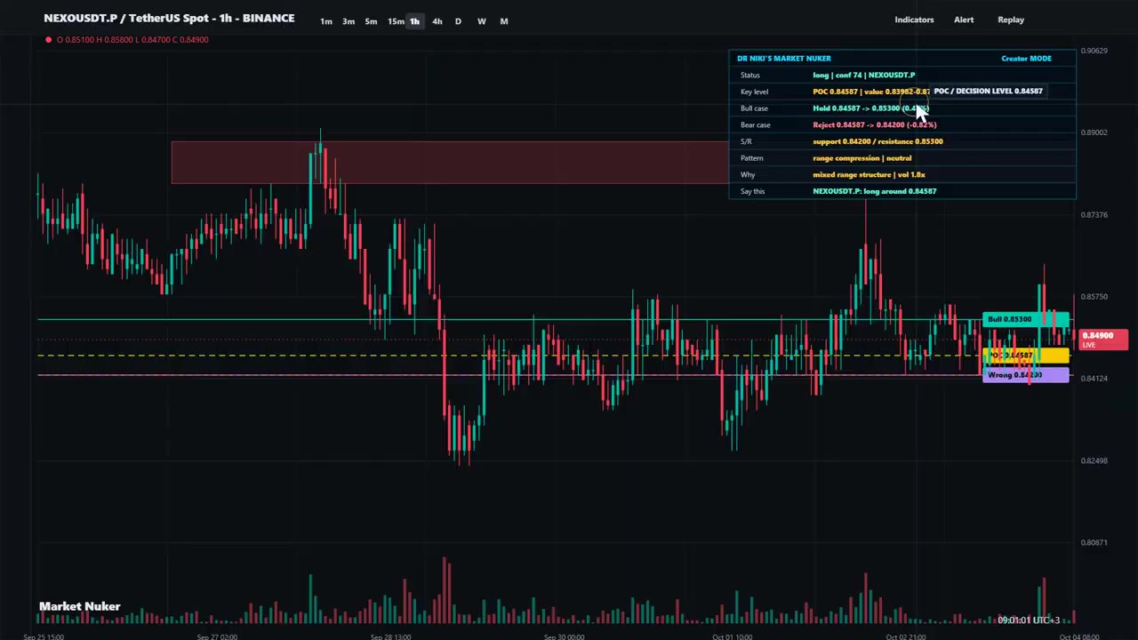Image resolution: width=1138 pixels, height=640 pixels.
Task: Click the red 0.84900 LIVE price tag
Action: [1103, 339]
